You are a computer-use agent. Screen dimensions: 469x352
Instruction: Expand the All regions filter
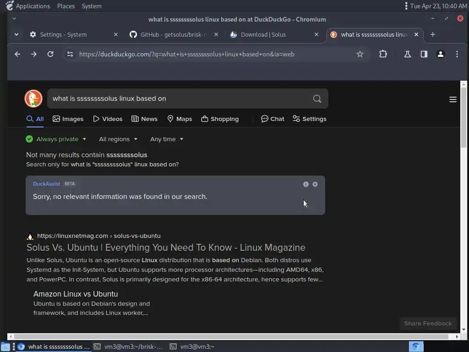click(118, 139)
